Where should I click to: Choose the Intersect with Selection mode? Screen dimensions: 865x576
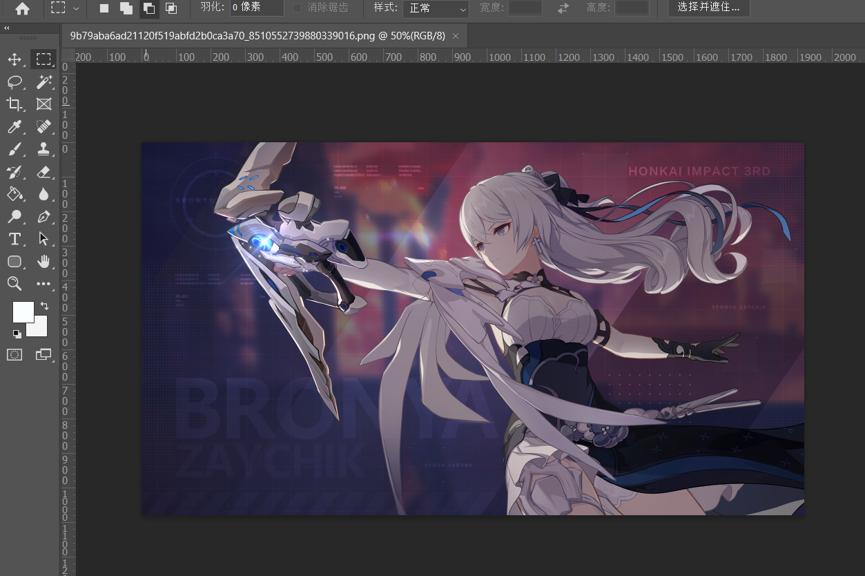171,8
